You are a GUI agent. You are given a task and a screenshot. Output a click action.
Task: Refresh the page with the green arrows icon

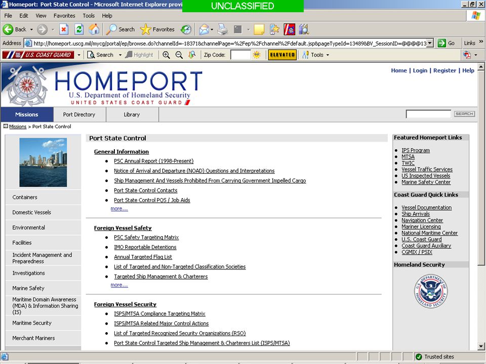click(x=79, y=29)
